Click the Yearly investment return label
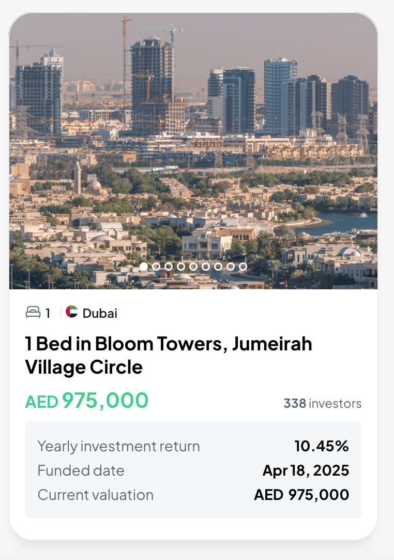The width and height of the screenshot is (394, 560). [118, 446]
